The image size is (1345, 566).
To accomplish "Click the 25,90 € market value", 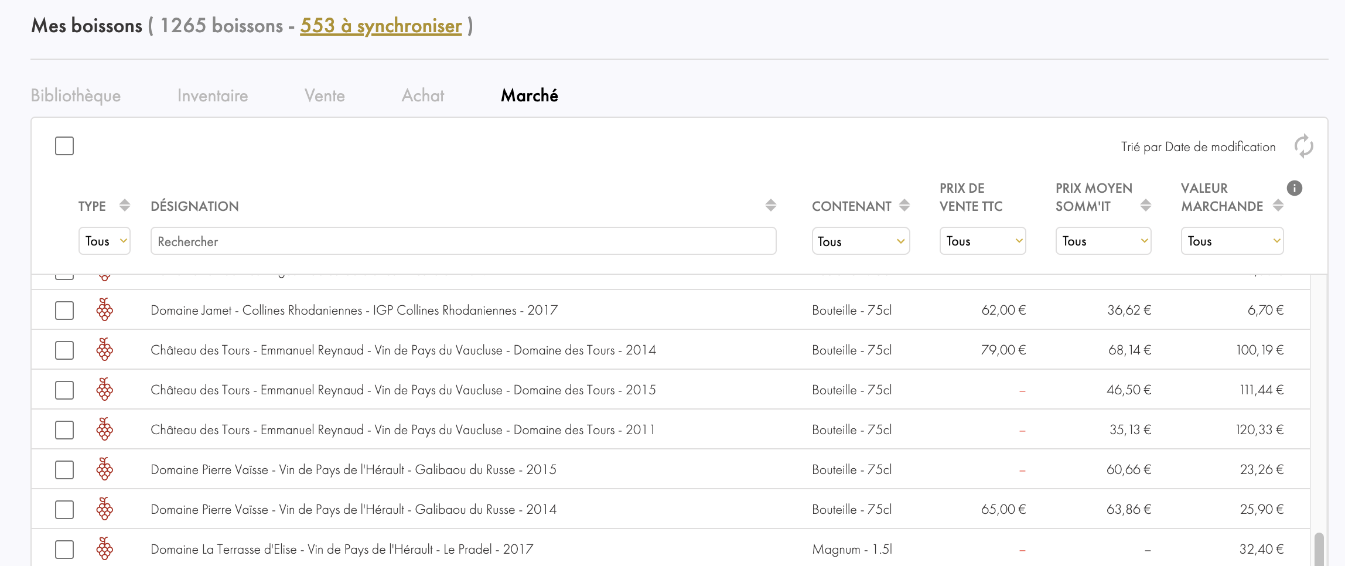I will pyautogui.click(x=1262, y=509).
